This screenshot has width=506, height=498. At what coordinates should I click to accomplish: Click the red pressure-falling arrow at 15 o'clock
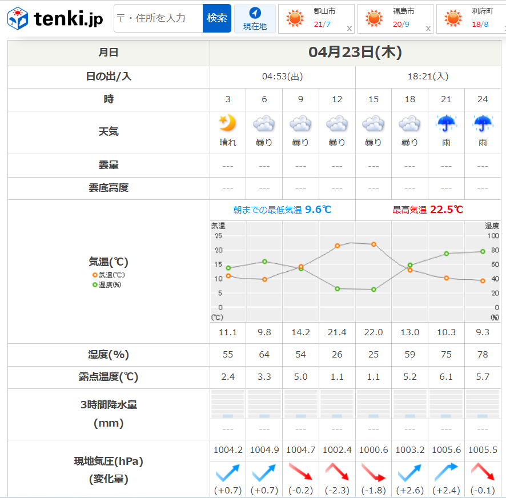[x=374, y=472]
